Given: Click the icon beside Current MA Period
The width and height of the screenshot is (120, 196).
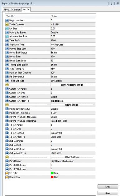Looking at the screenshot, I should coord(7,89).
